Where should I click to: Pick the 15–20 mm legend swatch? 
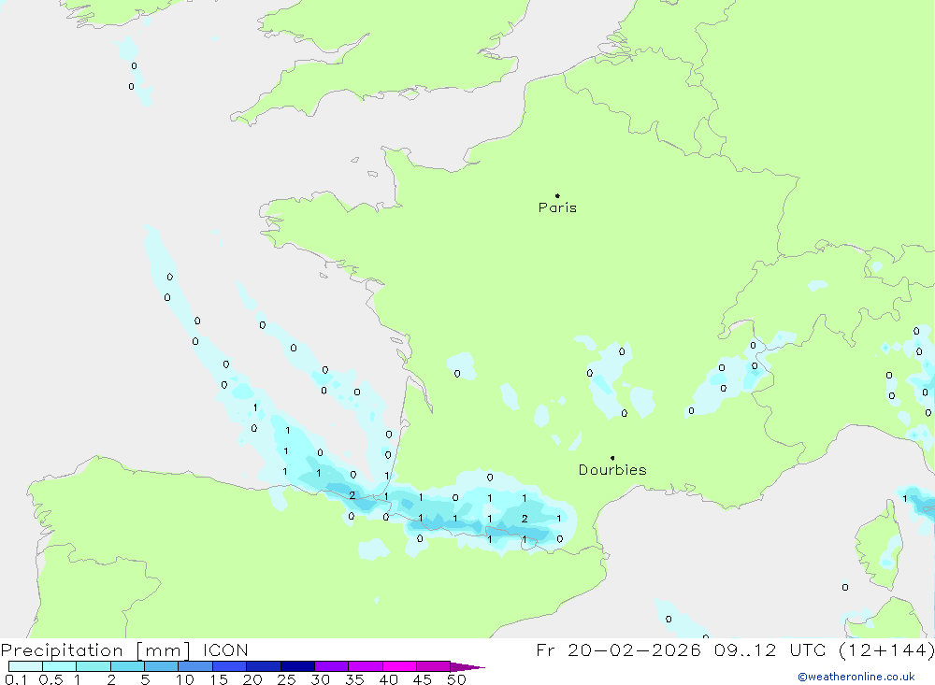click(x=230, y=666)
